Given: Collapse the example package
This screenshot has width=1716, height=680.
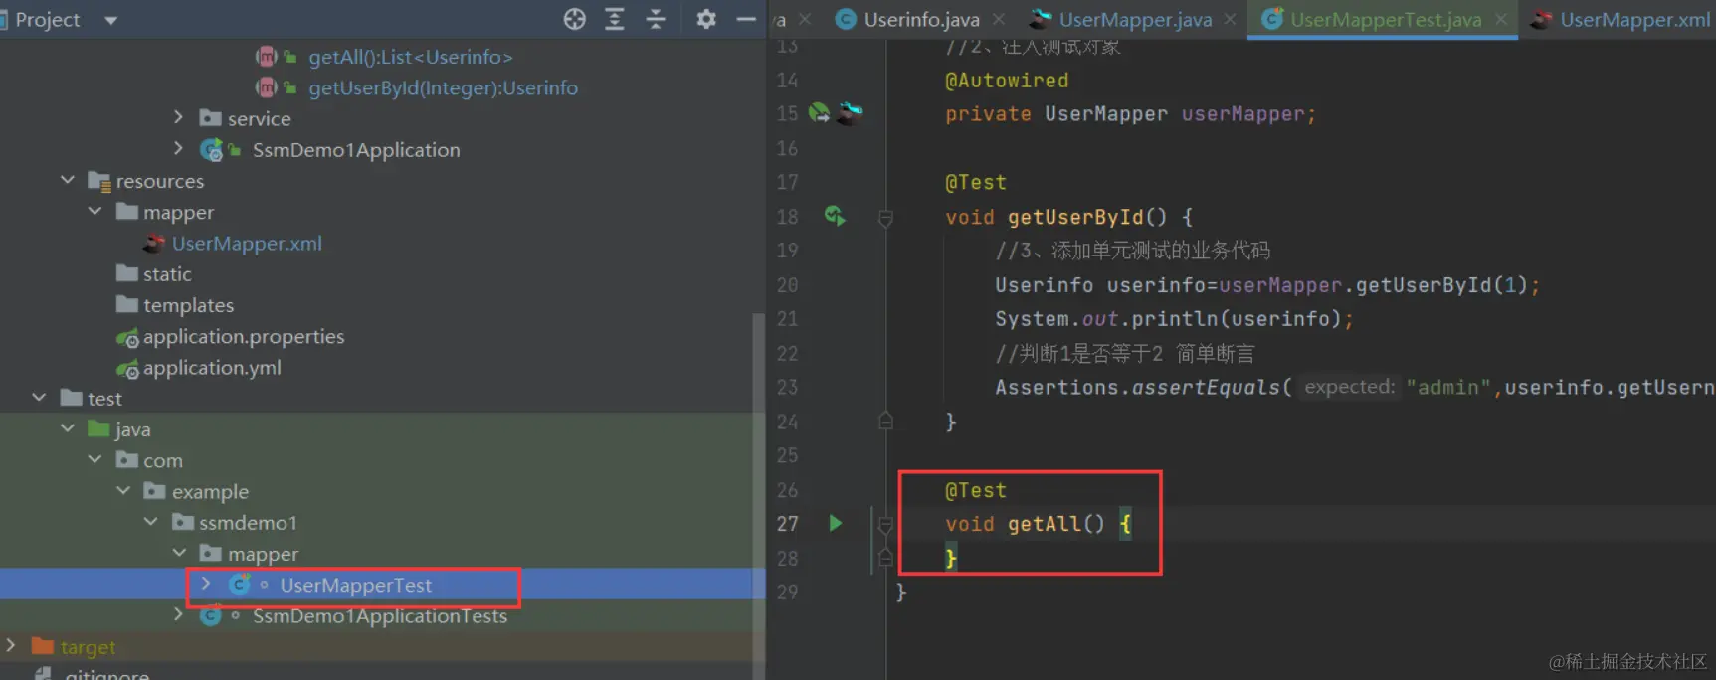Looking at the screenshot, I should click(x=123, y=490).
